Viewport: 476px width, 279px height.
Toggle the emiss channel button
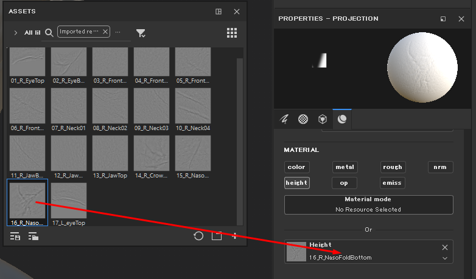392,183
